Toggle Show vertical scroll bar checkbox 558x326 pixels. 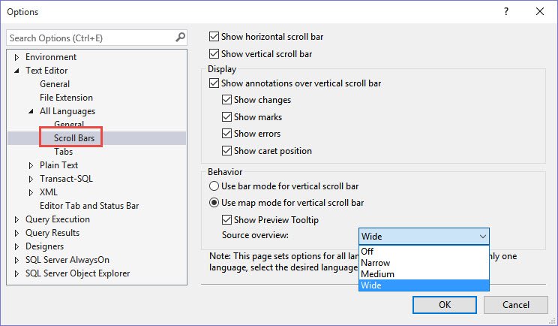pos(214,54)
